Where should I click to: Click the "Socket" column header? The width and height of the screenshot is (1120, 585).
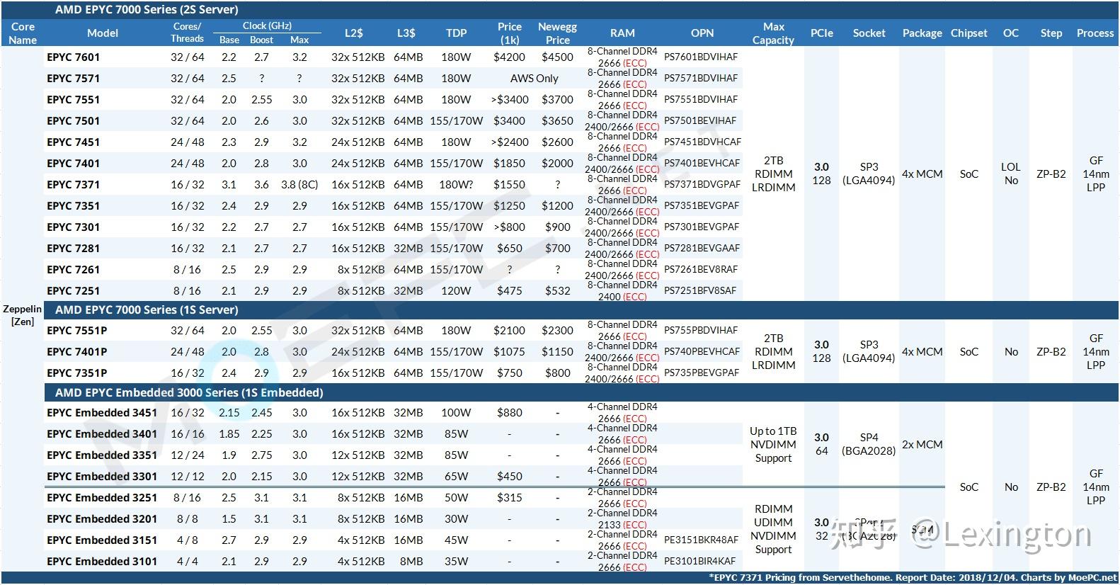869,33
